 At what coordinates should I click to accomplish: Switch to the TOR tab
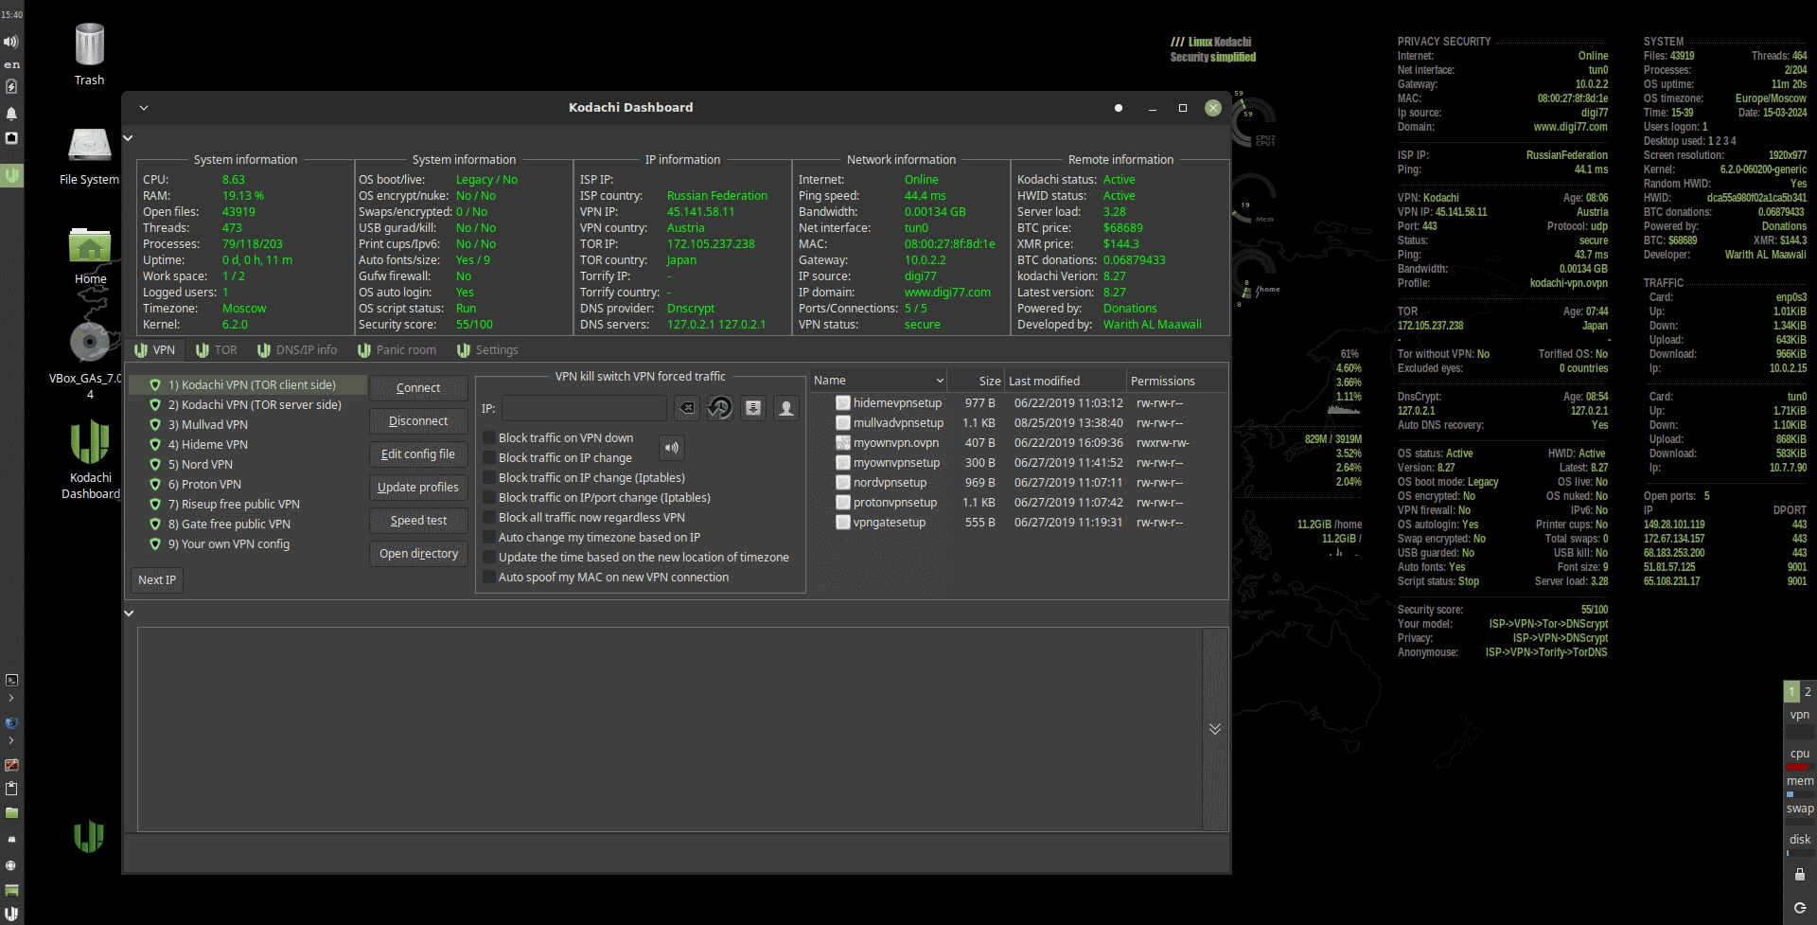point(217,350)
